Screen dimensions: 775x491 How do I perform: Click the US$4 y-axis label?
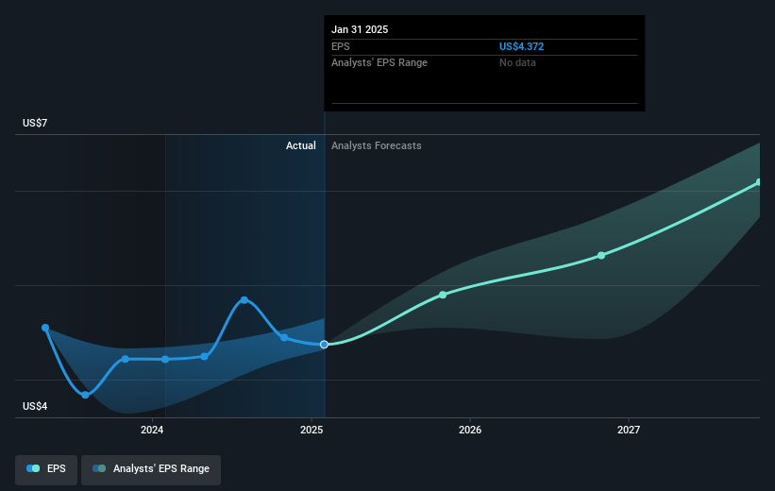(35, 406)
